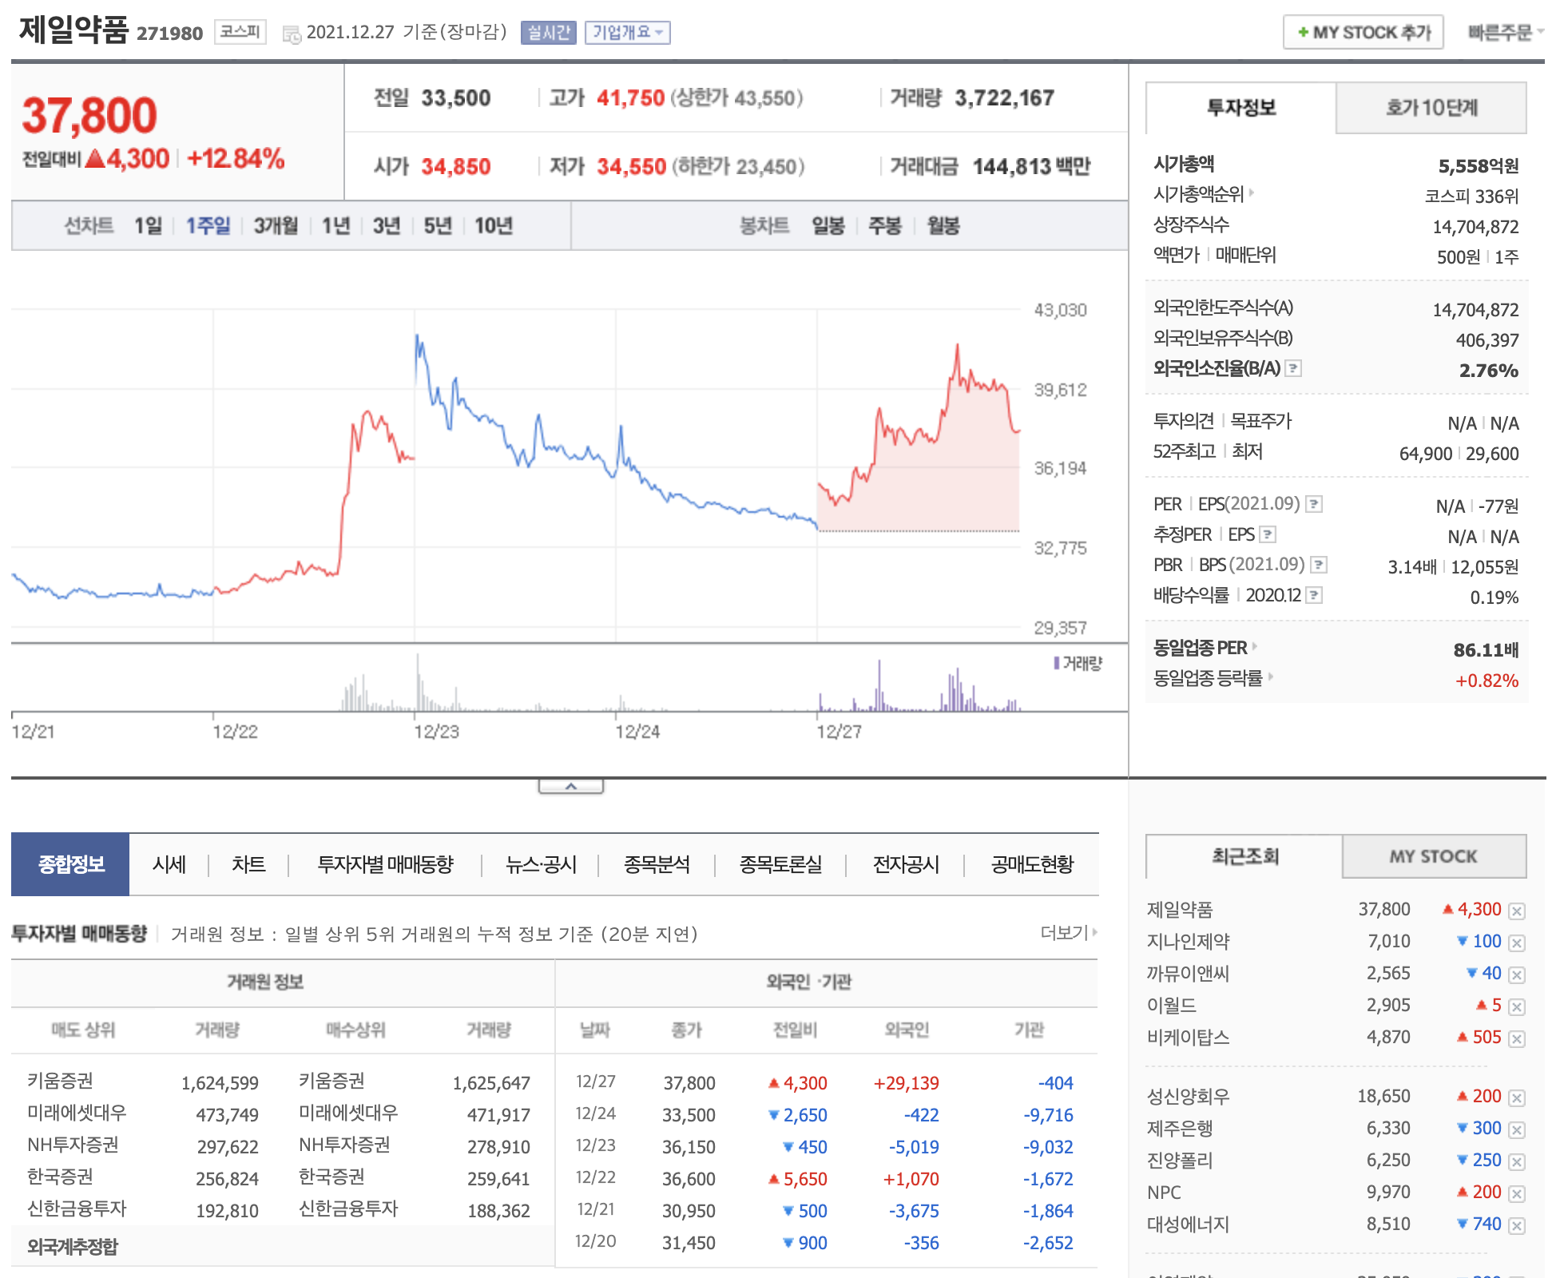The width and height of the screenshot is (1556, 1278).
Task: Collapse the chart with the up-arrow handle
Action: point(570,787)
